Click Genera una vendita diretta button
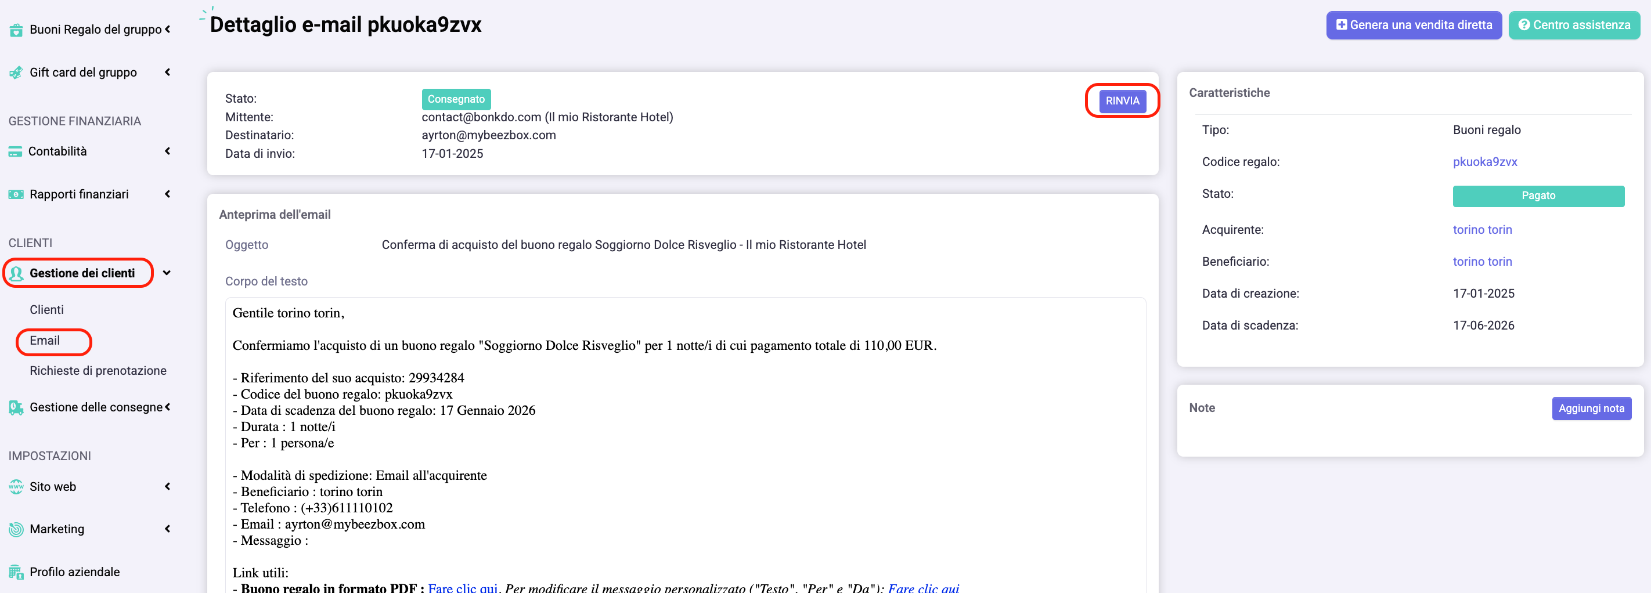 coord(1413,25)
